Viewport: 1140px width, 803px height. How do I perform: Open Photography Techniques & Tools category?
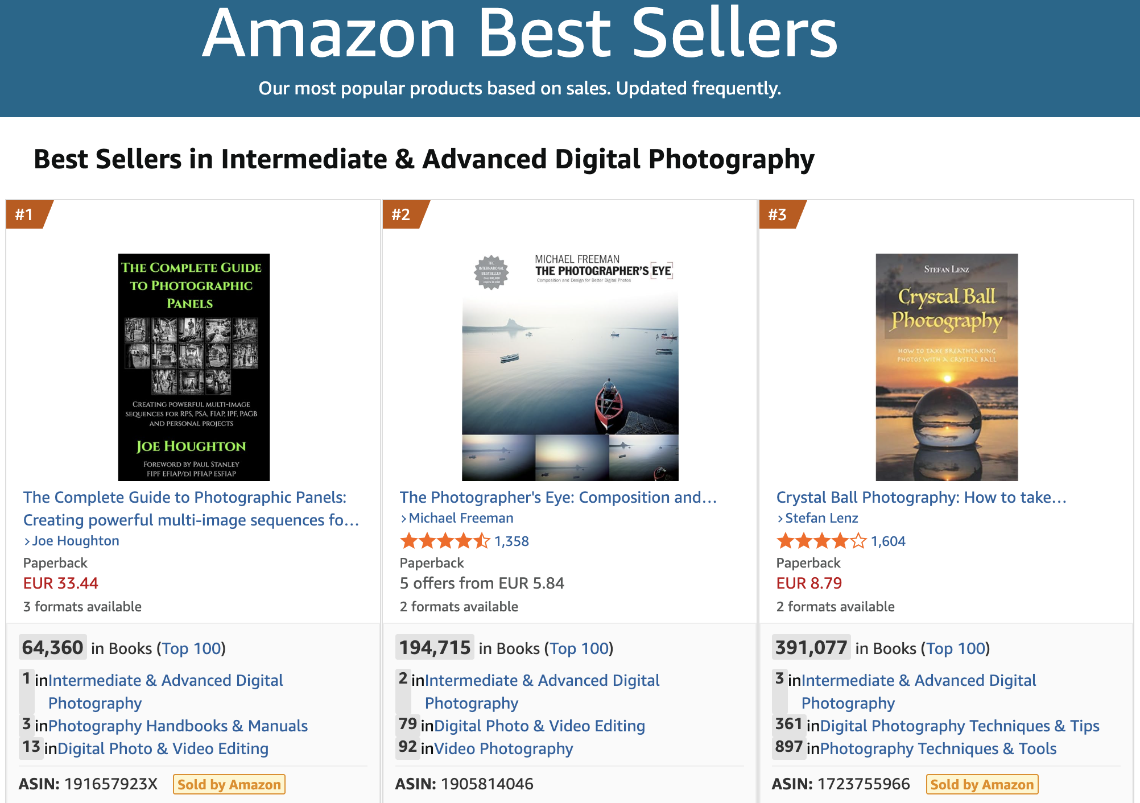(x=938, y=748)
